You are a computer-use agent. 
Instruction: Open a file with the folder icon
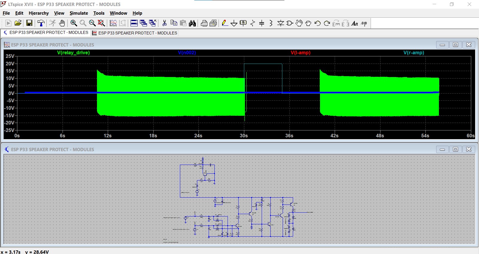pos(18,23)
